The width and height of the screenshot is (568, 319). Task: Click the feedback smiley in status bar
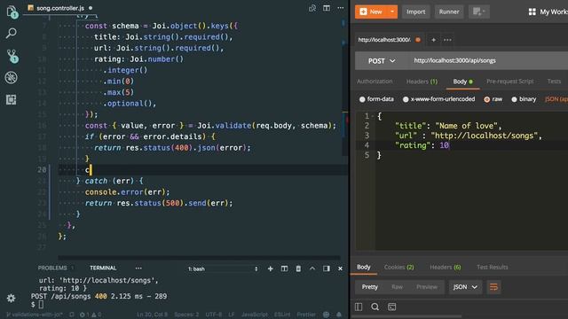(327, 315)
